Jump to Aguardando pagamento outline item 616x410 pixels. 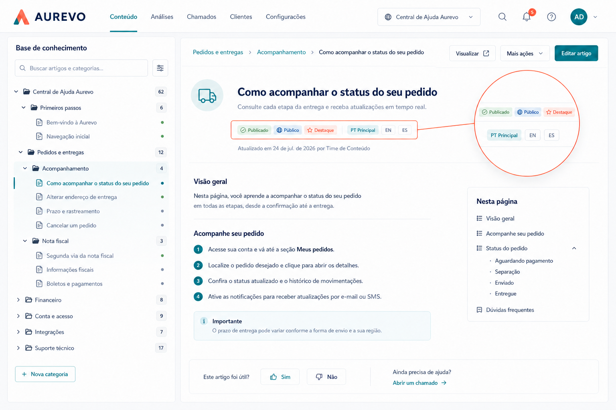524,261
